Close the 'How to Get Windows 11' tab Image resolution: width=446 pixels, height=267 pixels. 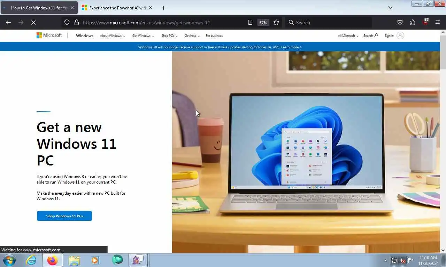click(x=72, y=8)
